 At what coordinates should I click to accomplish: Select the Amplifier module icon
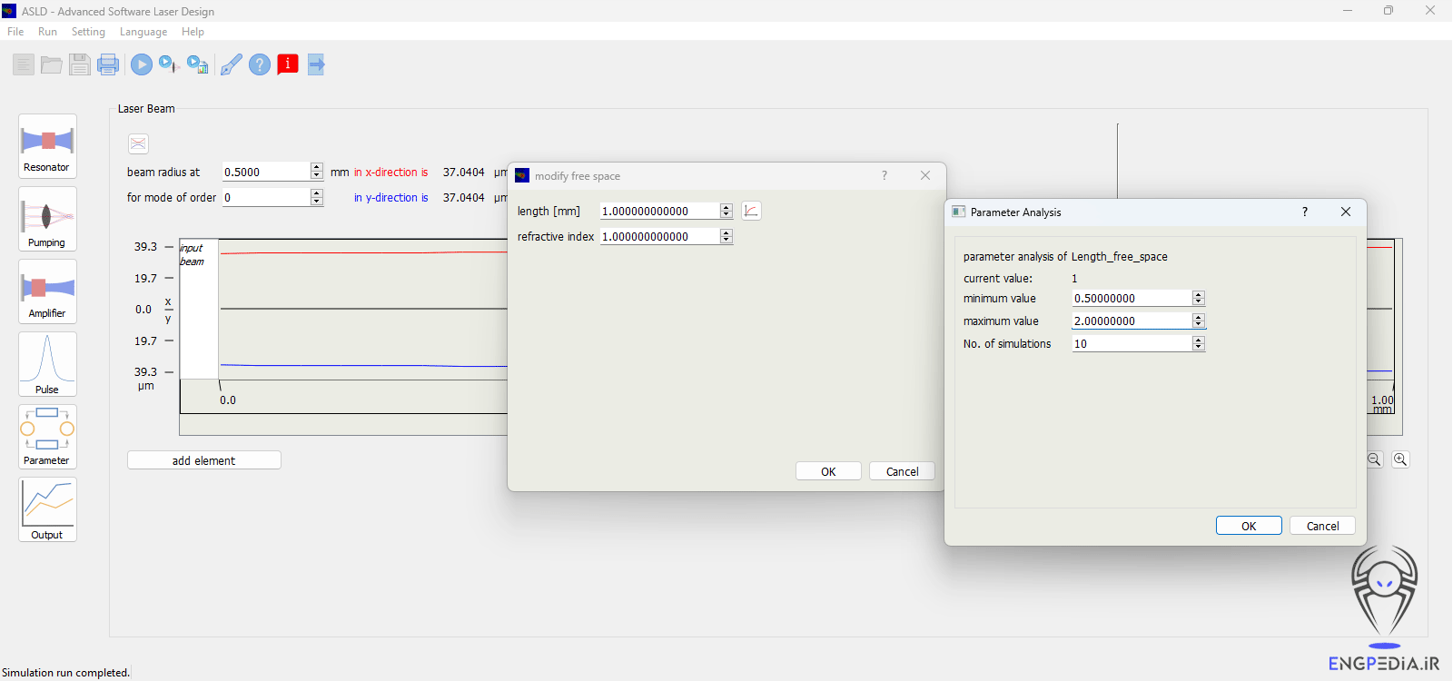tap(47, 291)
